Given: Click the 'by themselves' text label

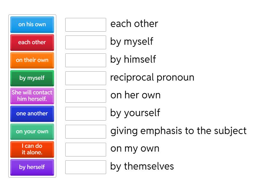Looking at the screenshot, I should pyautogui.click(x=142, y=167).
